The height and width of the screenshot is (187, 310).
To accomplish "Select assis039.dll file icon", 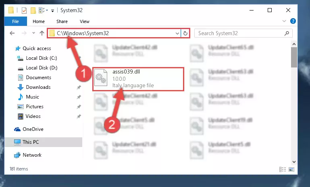I will [x=101, y=78].
